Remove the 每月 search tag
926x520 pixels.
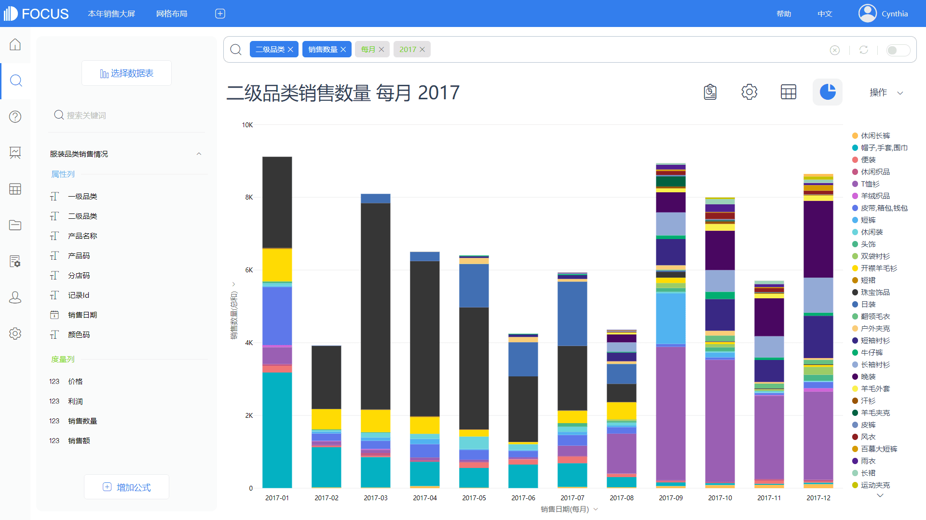tap(381, 50)
